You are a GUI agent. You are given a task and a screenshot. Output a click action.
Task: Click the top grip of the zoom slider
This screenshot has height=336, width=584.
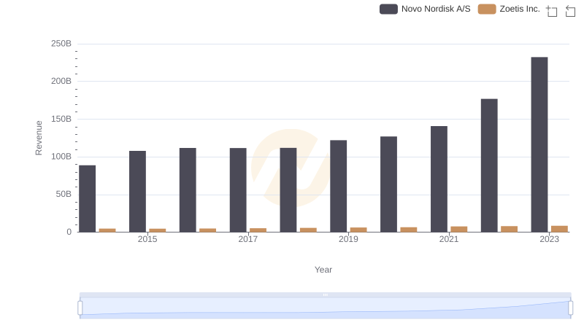tap(325, 294)
